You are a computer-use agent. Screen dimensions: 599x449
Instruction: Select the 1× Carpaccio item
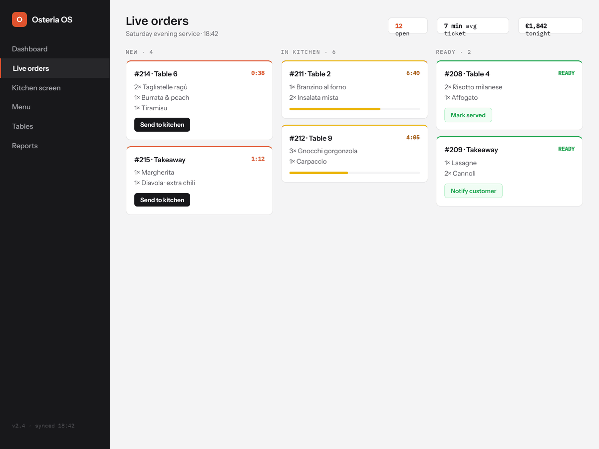308,162
